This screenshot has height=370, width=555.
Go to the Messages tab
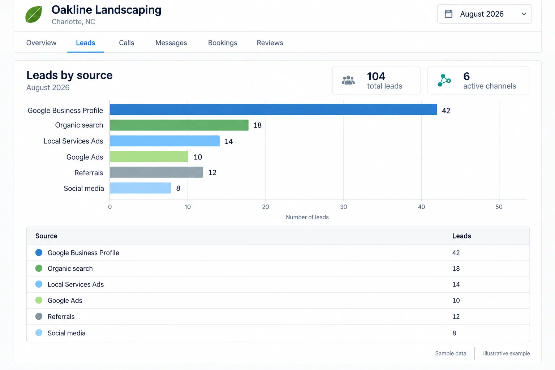click(x=171, y=43)
